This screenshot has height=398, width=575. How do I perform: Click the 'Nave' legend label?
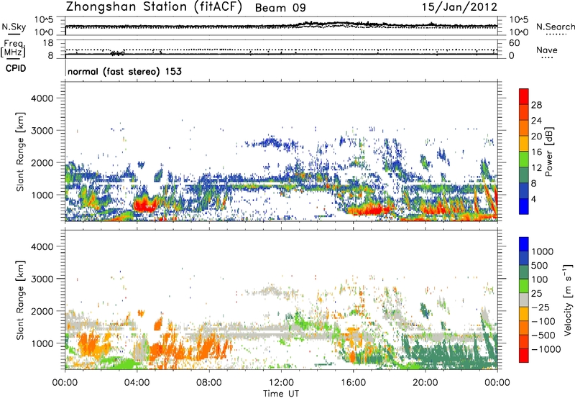point(547,50)
